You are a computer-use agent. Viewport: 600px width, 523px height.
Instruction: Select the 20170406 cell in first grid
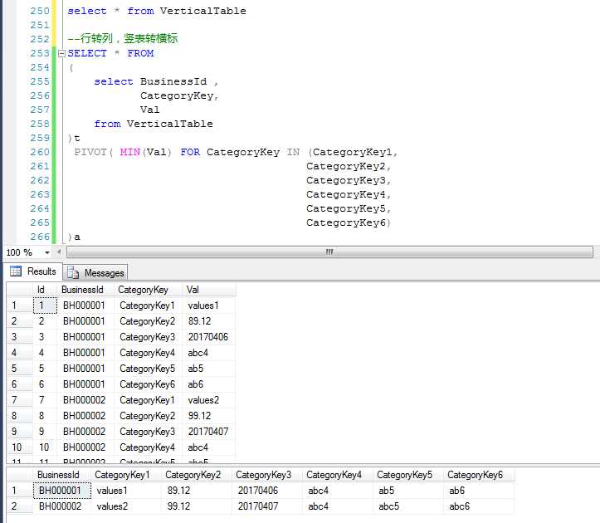[209, 337]
